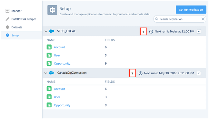209x119 pixels.
Task: Go to Datasets in sidebar
Action: [17, 27]
